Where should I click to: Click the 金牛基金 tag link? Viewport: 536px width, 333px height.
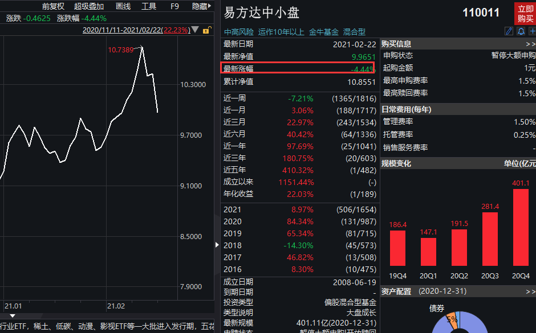tap(323, 32)
